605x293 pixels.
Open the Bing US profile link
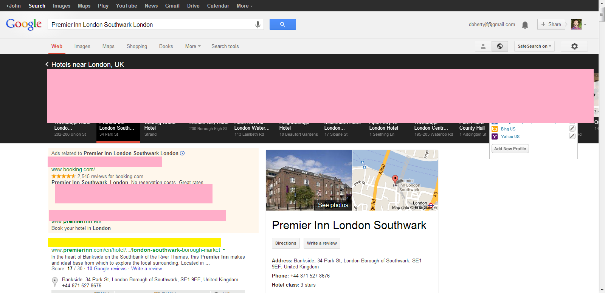(508, 129)
